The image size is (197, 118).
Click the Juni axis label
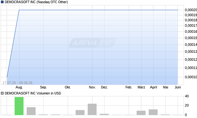(x=178, y=87)
